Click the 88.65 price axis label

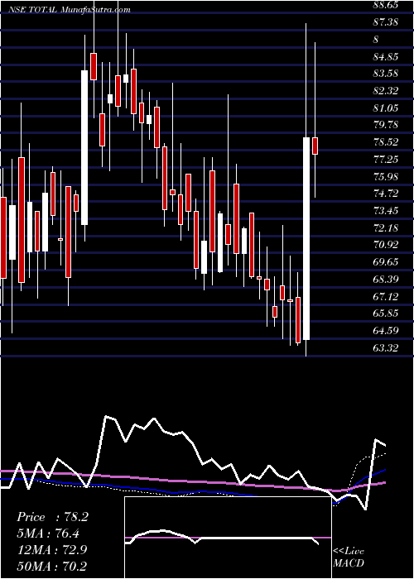(386, 5)
